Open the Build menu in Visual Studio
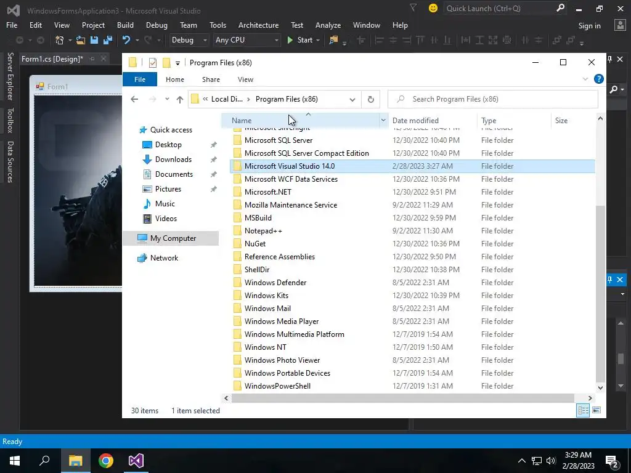631x473 pixels. point(125,25)
